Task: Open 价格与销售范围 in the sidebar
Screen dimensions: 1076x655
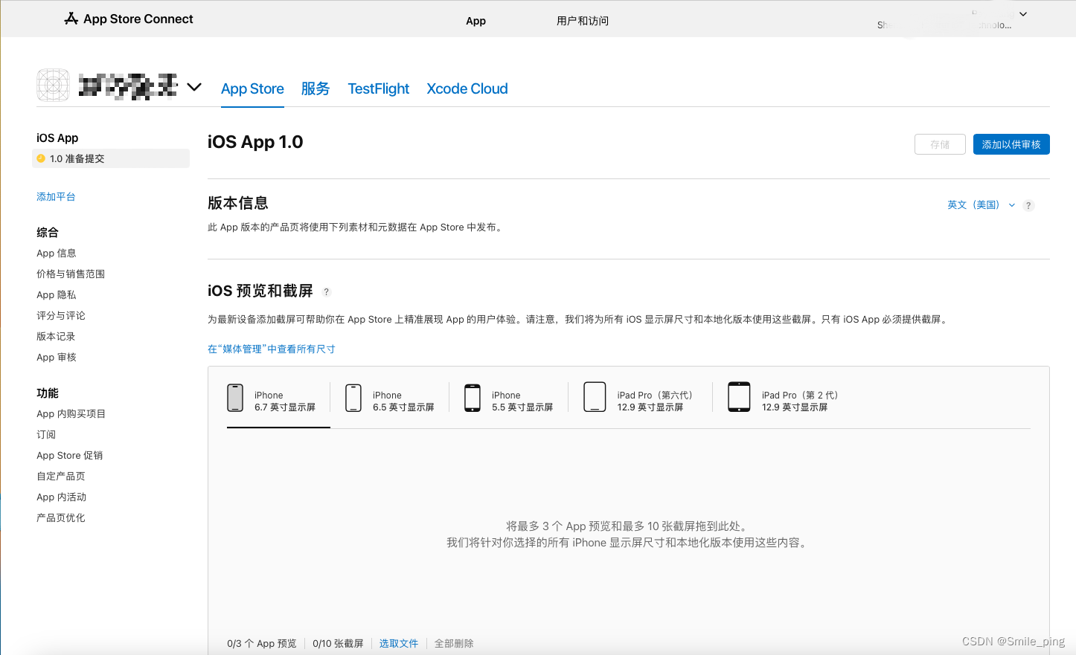Action: 71,274
